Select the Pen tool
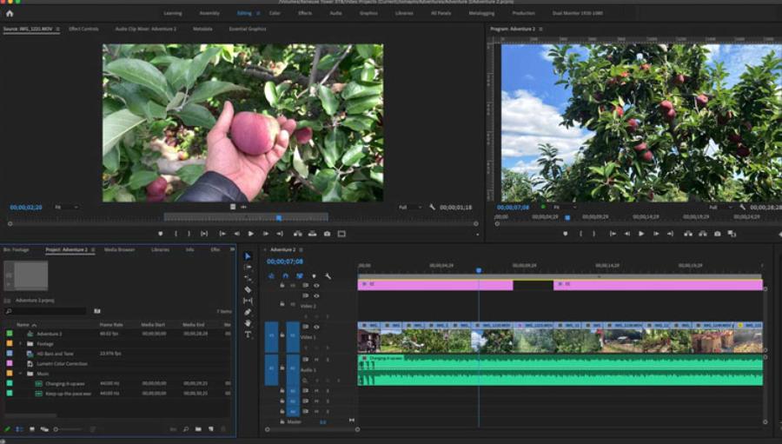 [x=248, y=312]
